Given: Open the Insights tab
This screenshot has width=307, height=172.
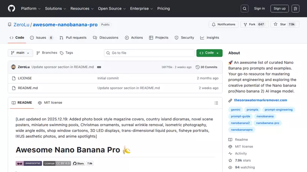Looking at the screenshot, I should pyautogui.click(x=210, y=37).
